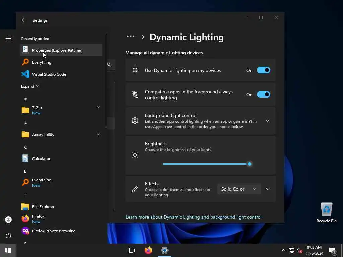Screen dimensions: 343x257
Task: Show hidden tray icons chevron
Action: [283, 250]
